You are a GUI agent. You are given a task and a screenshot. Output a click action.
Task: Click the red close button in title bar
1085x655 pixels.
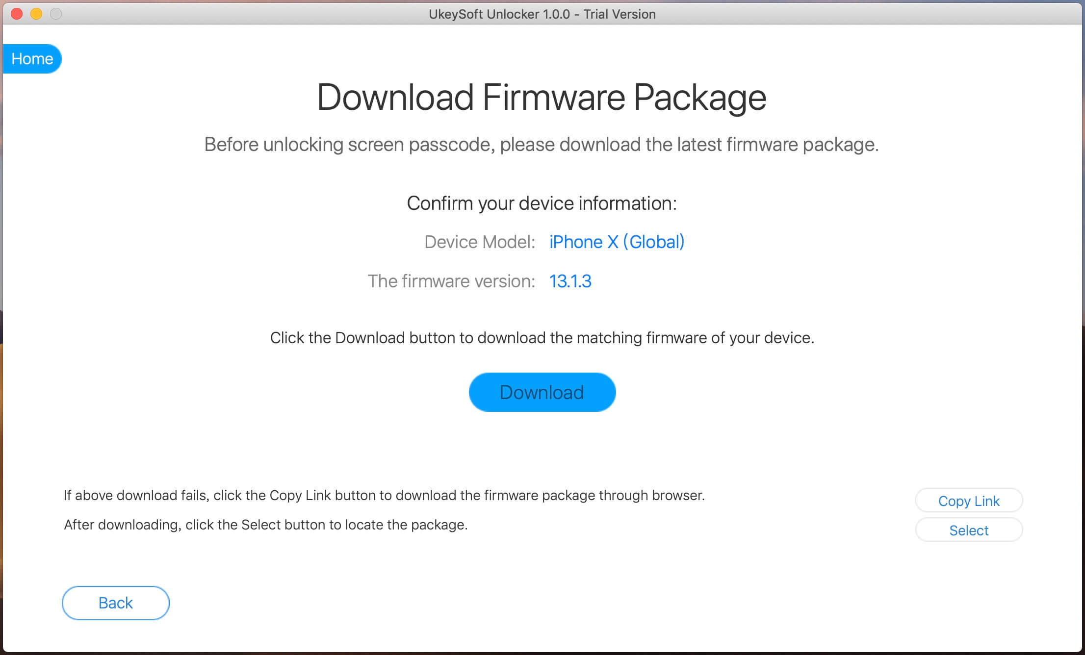[x=16, y=14]
